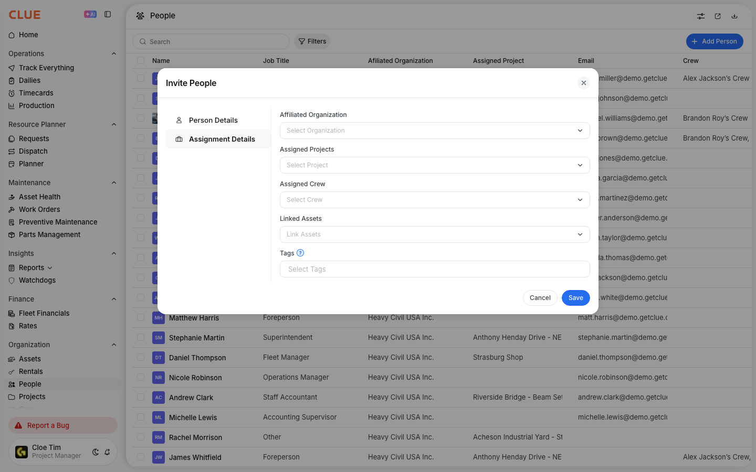
Task: Toggle dark mode moon icon
Action: tap(96, 452)
